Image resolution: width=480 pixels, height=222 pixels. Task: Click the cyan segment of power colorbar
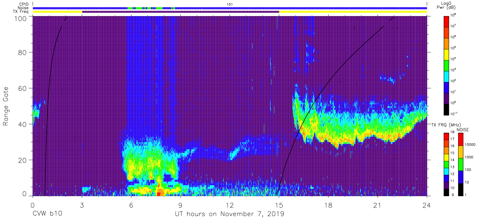coord(446,76)
